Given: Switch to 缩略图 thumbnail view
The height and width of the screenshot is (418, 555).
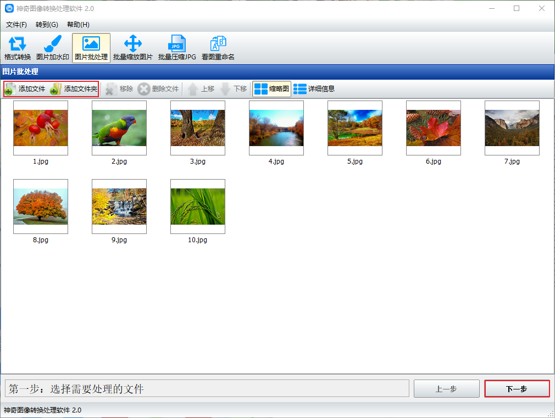Looking at the screenshot, I should pyautogui.click(x=271, y=89).
